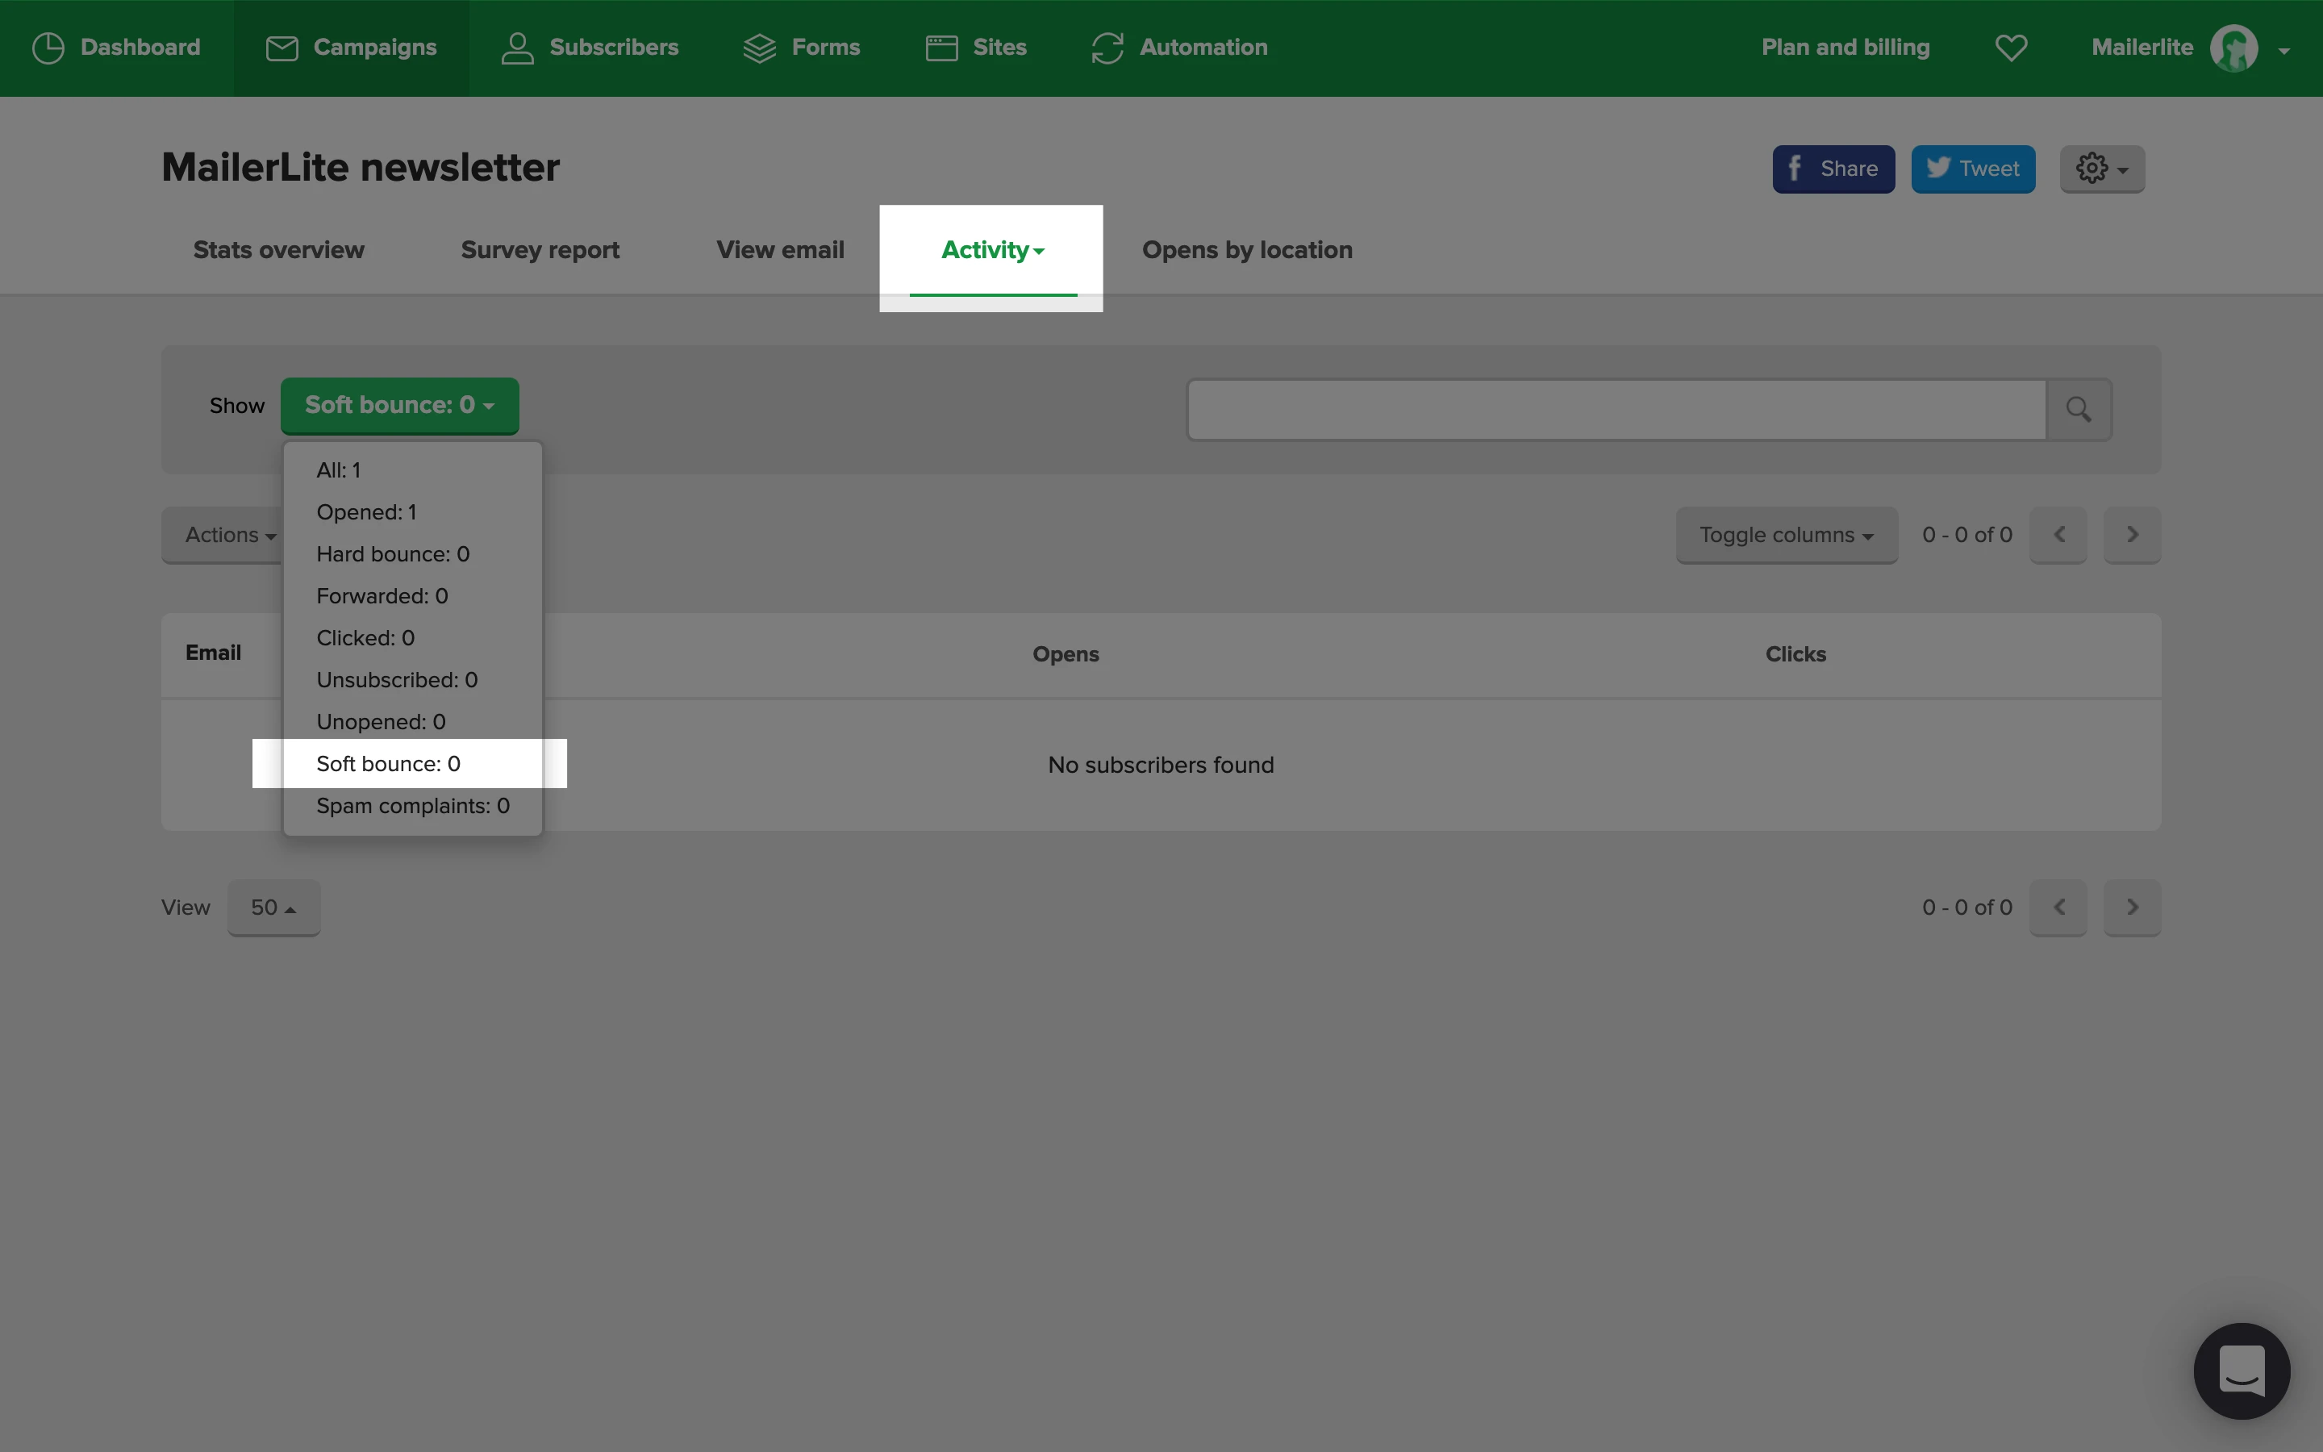Screen dimensions: 2323x1452
Task: Open the chat support widget
Action: [2241, 1371]
